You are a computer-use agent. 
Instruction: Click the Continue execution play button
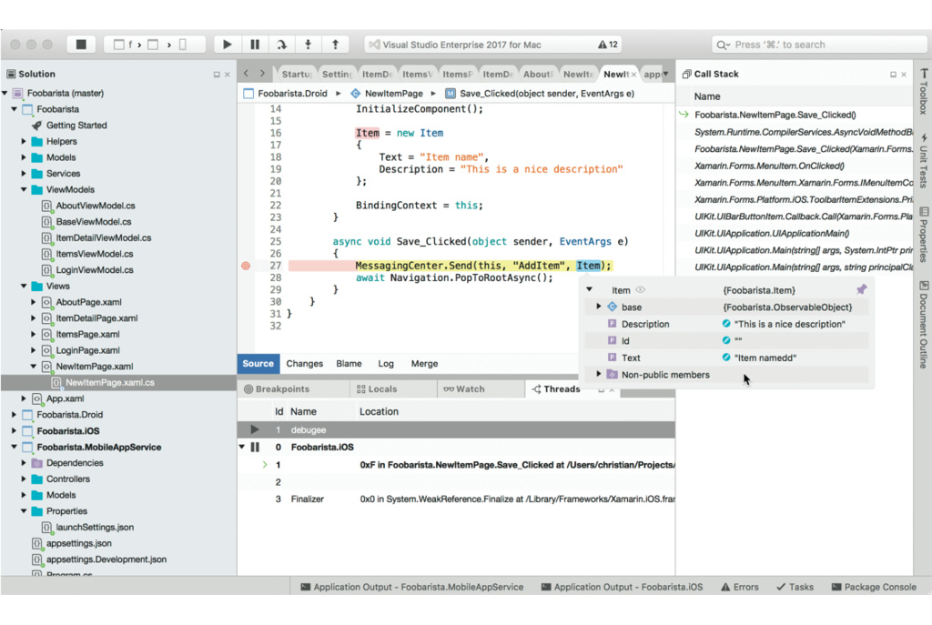click(x=228, y=44)
